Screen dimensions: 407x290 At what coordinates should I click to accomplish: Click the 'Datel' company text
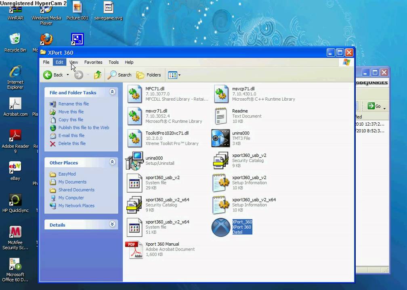(x=237, y=232)
